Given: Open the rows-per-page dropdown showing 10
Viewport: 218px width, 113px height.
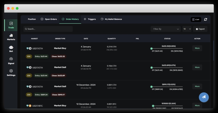Looking at the screenshot, I should click(187, 29).
